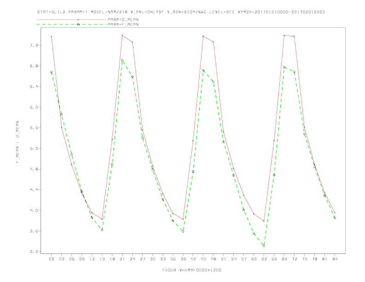Click the y-axis title F_MEAN | O_MEAN
Screen dimensions: 365x282
click(x=18, y=142)
